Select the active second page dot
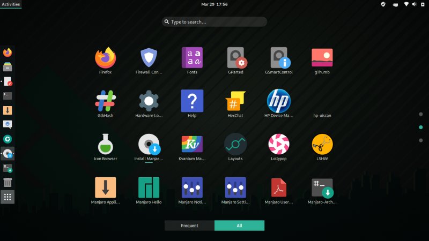The image size is (429, 241). pos(421,127)
